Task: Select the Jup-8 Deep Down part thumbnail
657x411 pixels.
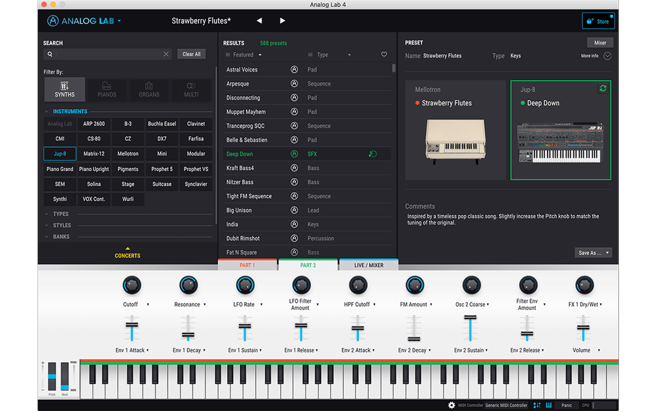Action: click(561, 130)
